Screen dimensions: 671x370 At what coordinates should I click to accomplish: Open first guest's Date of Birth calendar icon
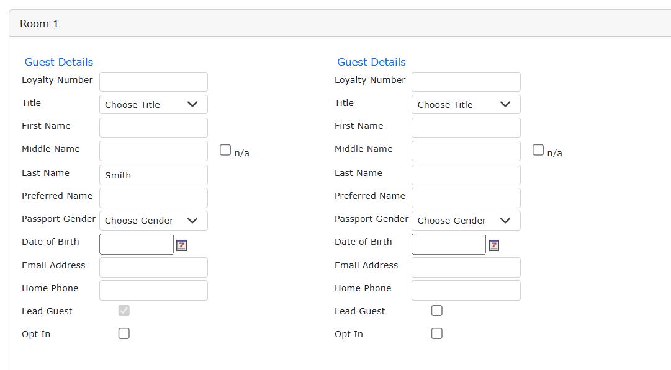[x=181, y=245]
